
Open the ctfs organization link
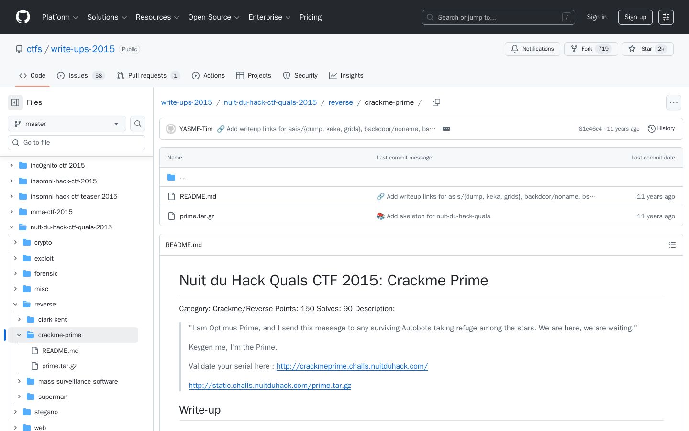point(34,49)
